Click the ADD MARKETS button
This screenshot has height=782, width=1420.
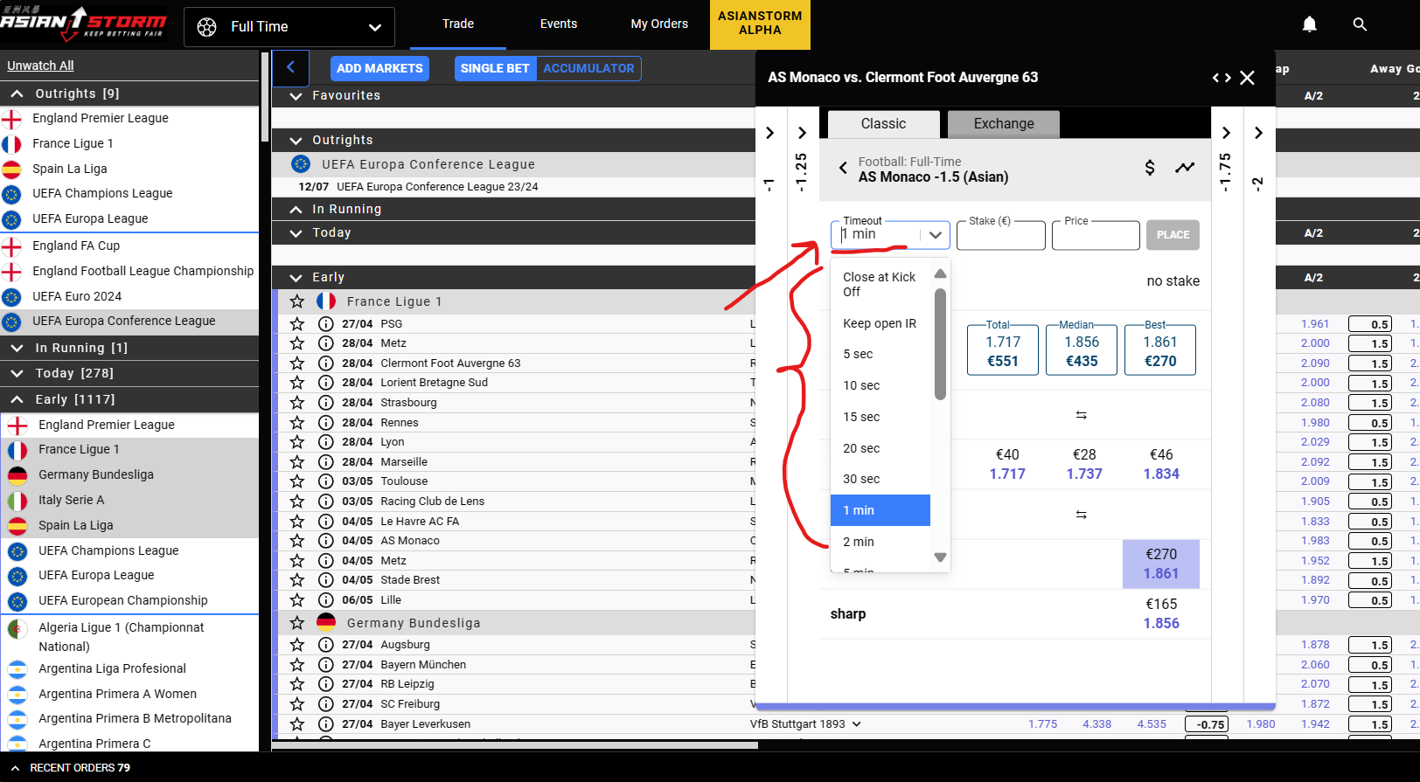point(379,68)
